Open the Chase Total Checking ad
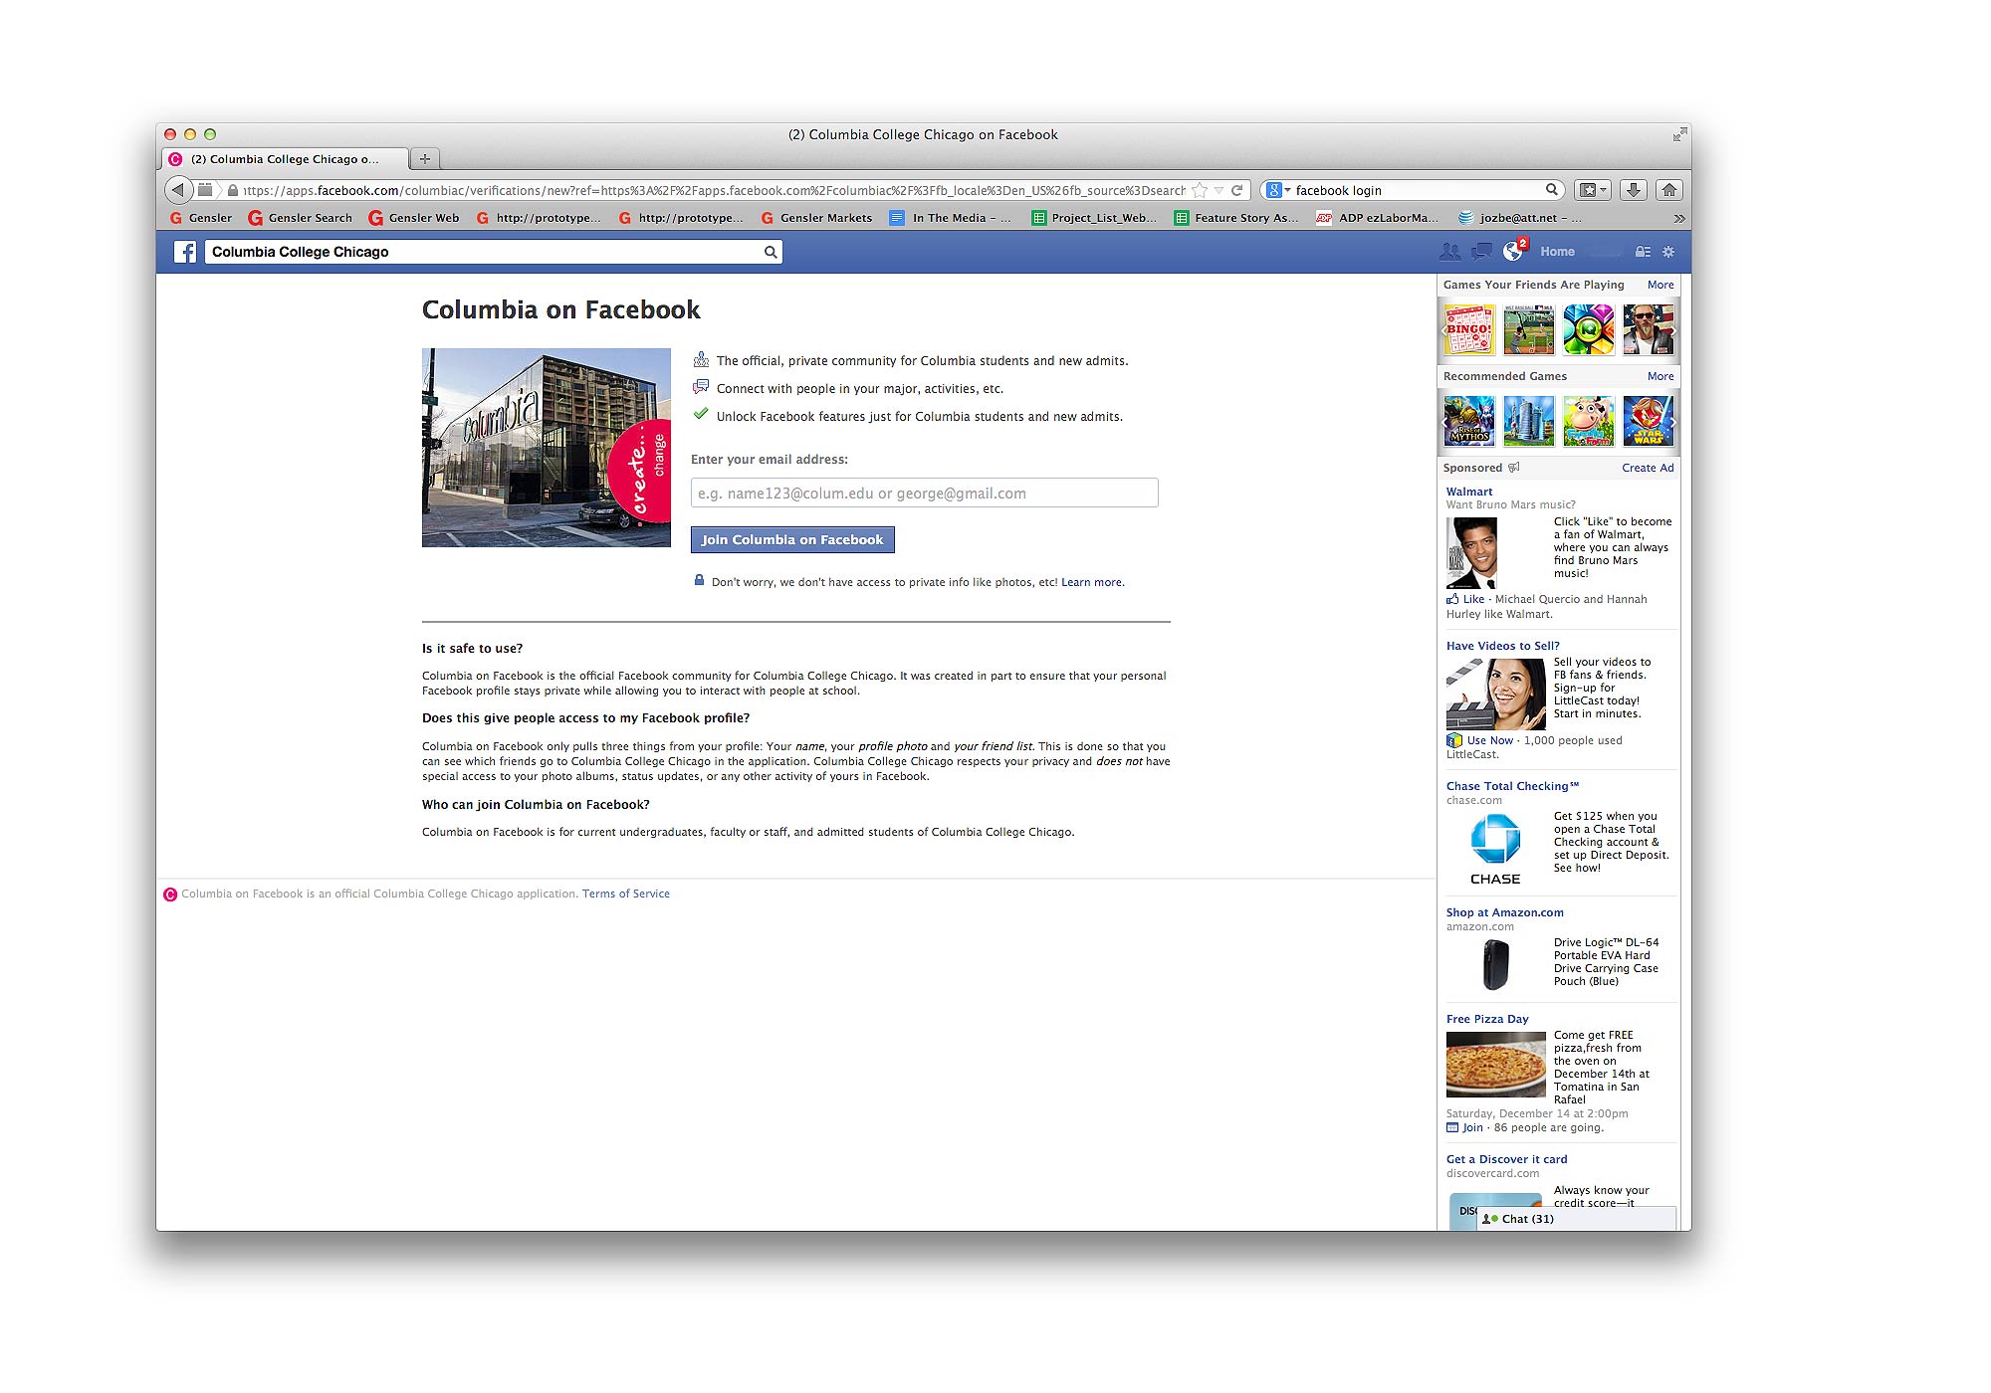The height and width of the screenshot is (1393, 1991). tap(1512, 786)
